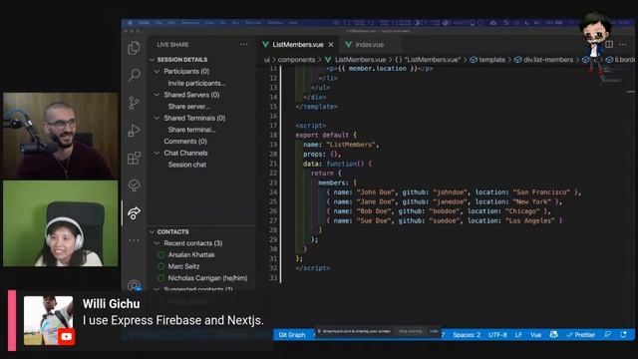Screen dimensions: 638x359
Task: Select Comments (0) item
Action: pos(185,142)
